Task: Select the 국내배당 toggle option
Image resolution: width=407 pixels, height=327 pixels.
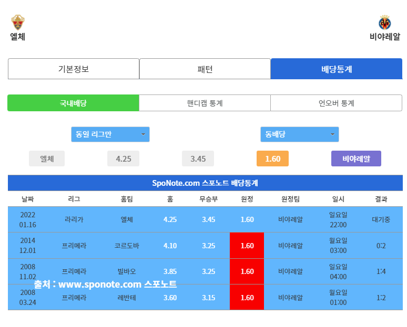Action: click(73, 103)
